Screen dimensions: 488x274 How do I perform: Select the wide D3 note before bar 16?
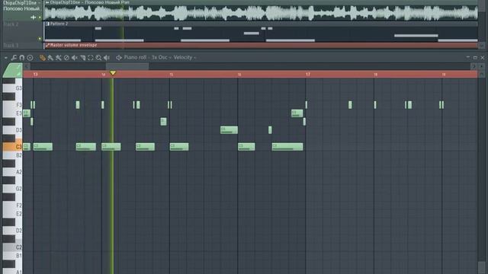[x=229, y=130]
